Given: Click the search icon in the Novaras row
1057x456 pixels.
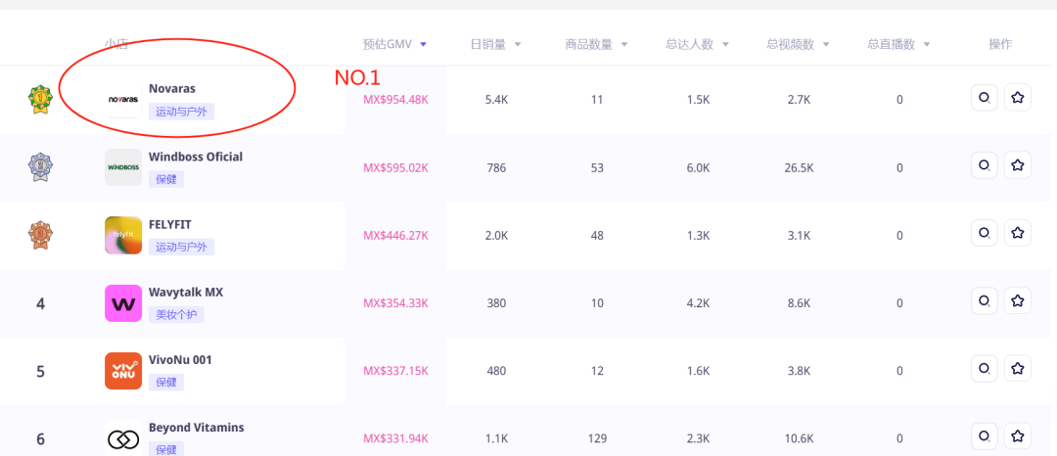Looking at the screenshot, I should (x=985, y=98).
